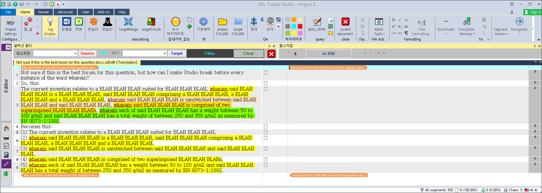
Task: Open the 기본뷰어 term base viewer
Action: pos(204,24)
